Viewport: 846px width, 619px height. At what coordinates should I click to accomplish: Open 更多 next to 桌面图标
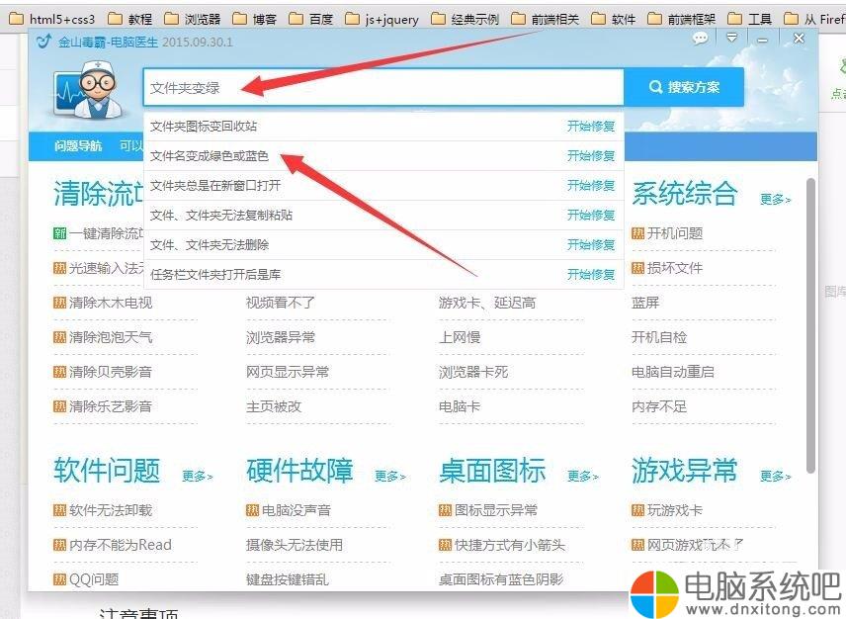[583, 476]
